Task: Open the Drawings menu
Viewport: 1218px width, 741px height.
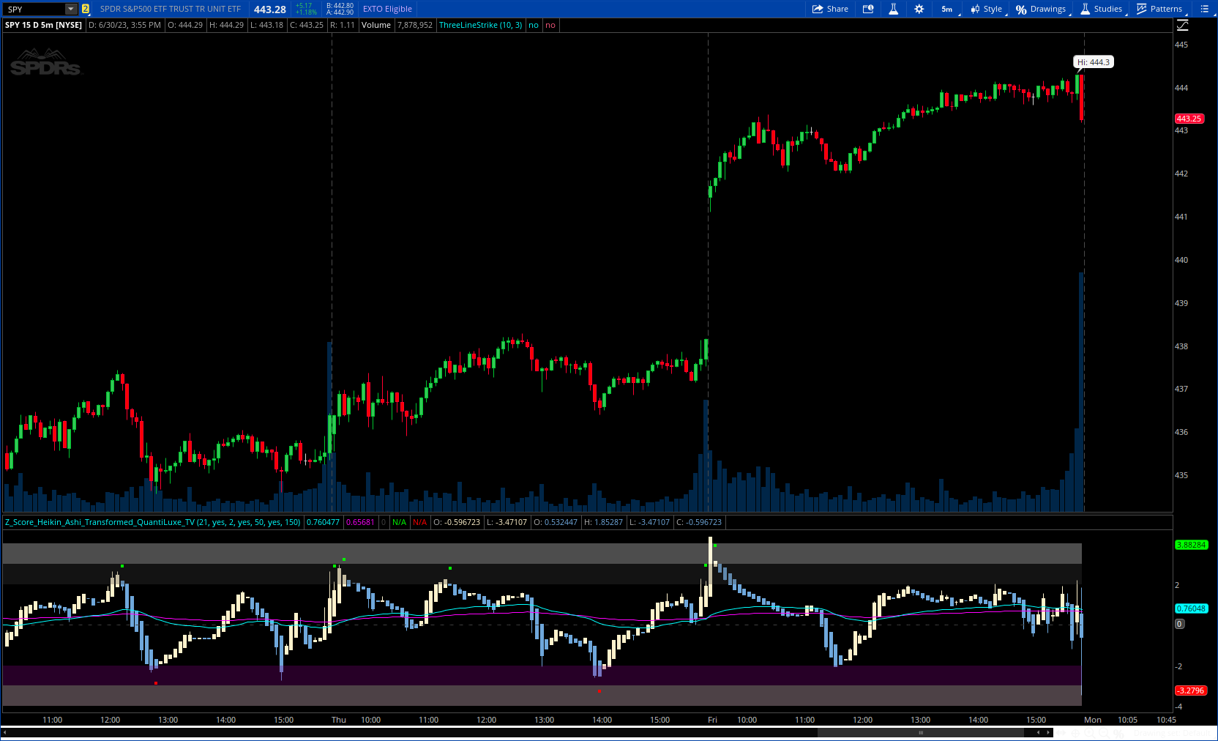Action: pyautogui.click(x=1042, y=9)
